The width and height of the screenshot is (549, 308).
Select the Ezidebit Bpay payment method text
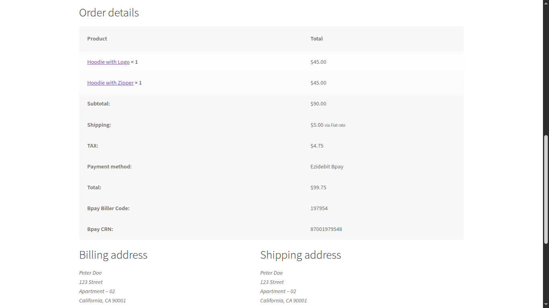327,166
